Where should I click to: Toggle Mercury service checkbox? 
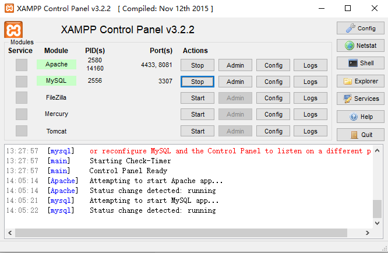pos(22,114)
